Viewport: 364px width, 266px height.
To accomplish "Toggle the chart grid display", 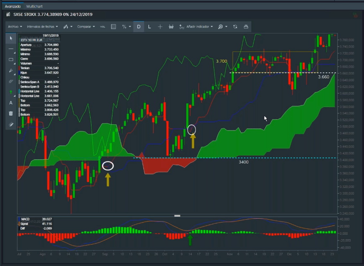I will coord(113,26).
